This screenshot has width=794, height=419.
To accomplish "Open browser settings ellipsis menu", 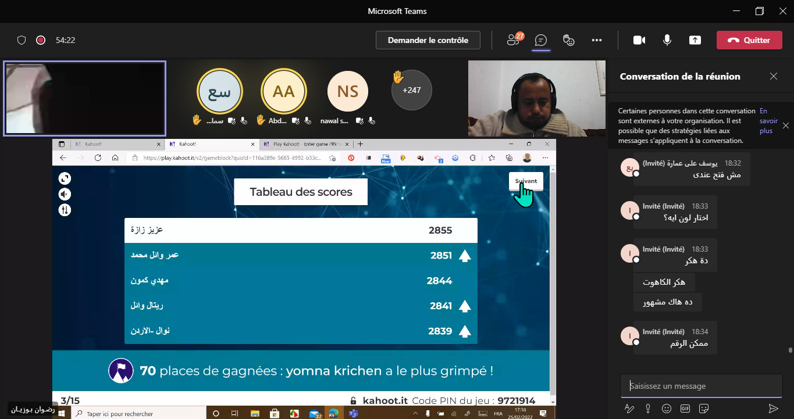I will pos(545,157).
